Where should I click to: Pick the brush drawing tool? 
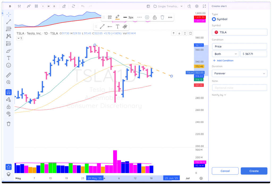8,51
